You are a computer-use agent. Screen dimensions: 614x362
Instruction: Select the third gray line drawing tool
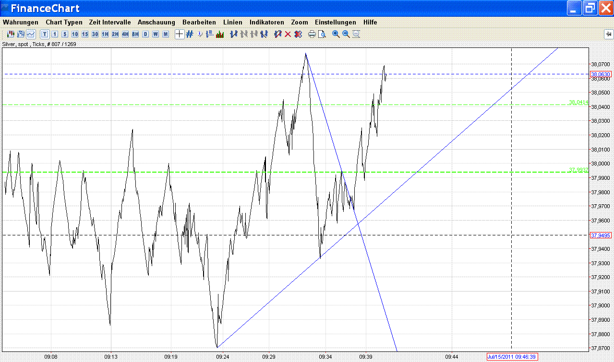click(254, 34)
